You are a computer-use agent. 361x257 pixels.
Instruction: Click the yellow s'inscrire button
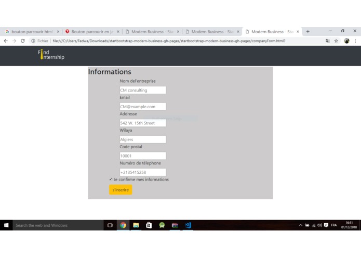121,190
